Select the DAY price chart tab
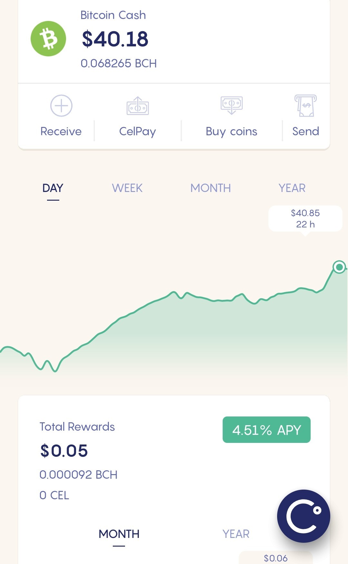 tap(53, 188)
